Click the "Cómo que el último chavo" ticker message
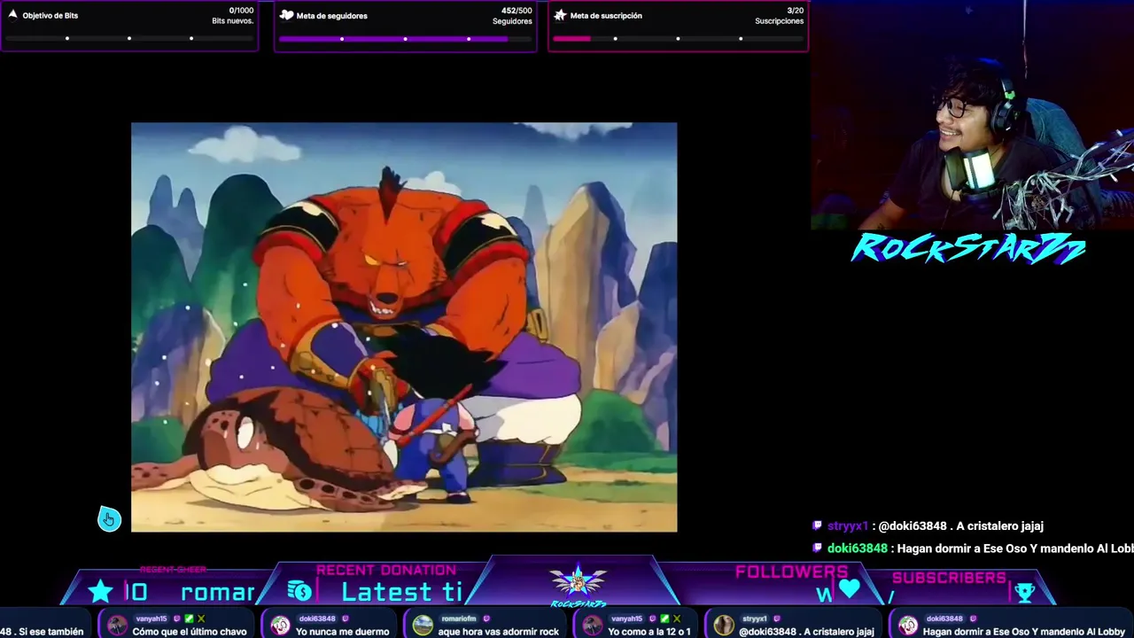The width and height of the screenshot is (1134, 638). [x=190, y=632]
